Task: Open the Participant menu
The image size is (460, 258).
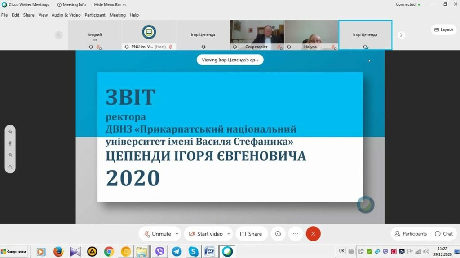Action: click(95, 15)
